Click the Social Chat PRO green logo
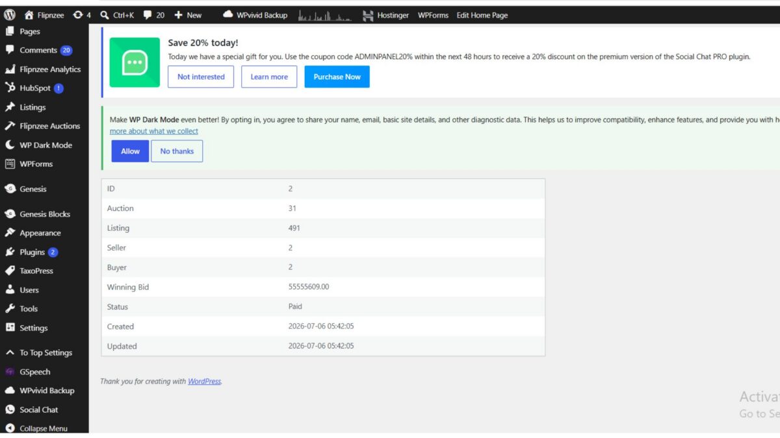Screen dimensions: 780x438 click(135, 62)
